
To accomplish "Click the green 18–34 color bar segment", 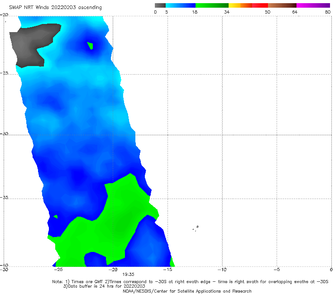I will click(x=212, y=5).
